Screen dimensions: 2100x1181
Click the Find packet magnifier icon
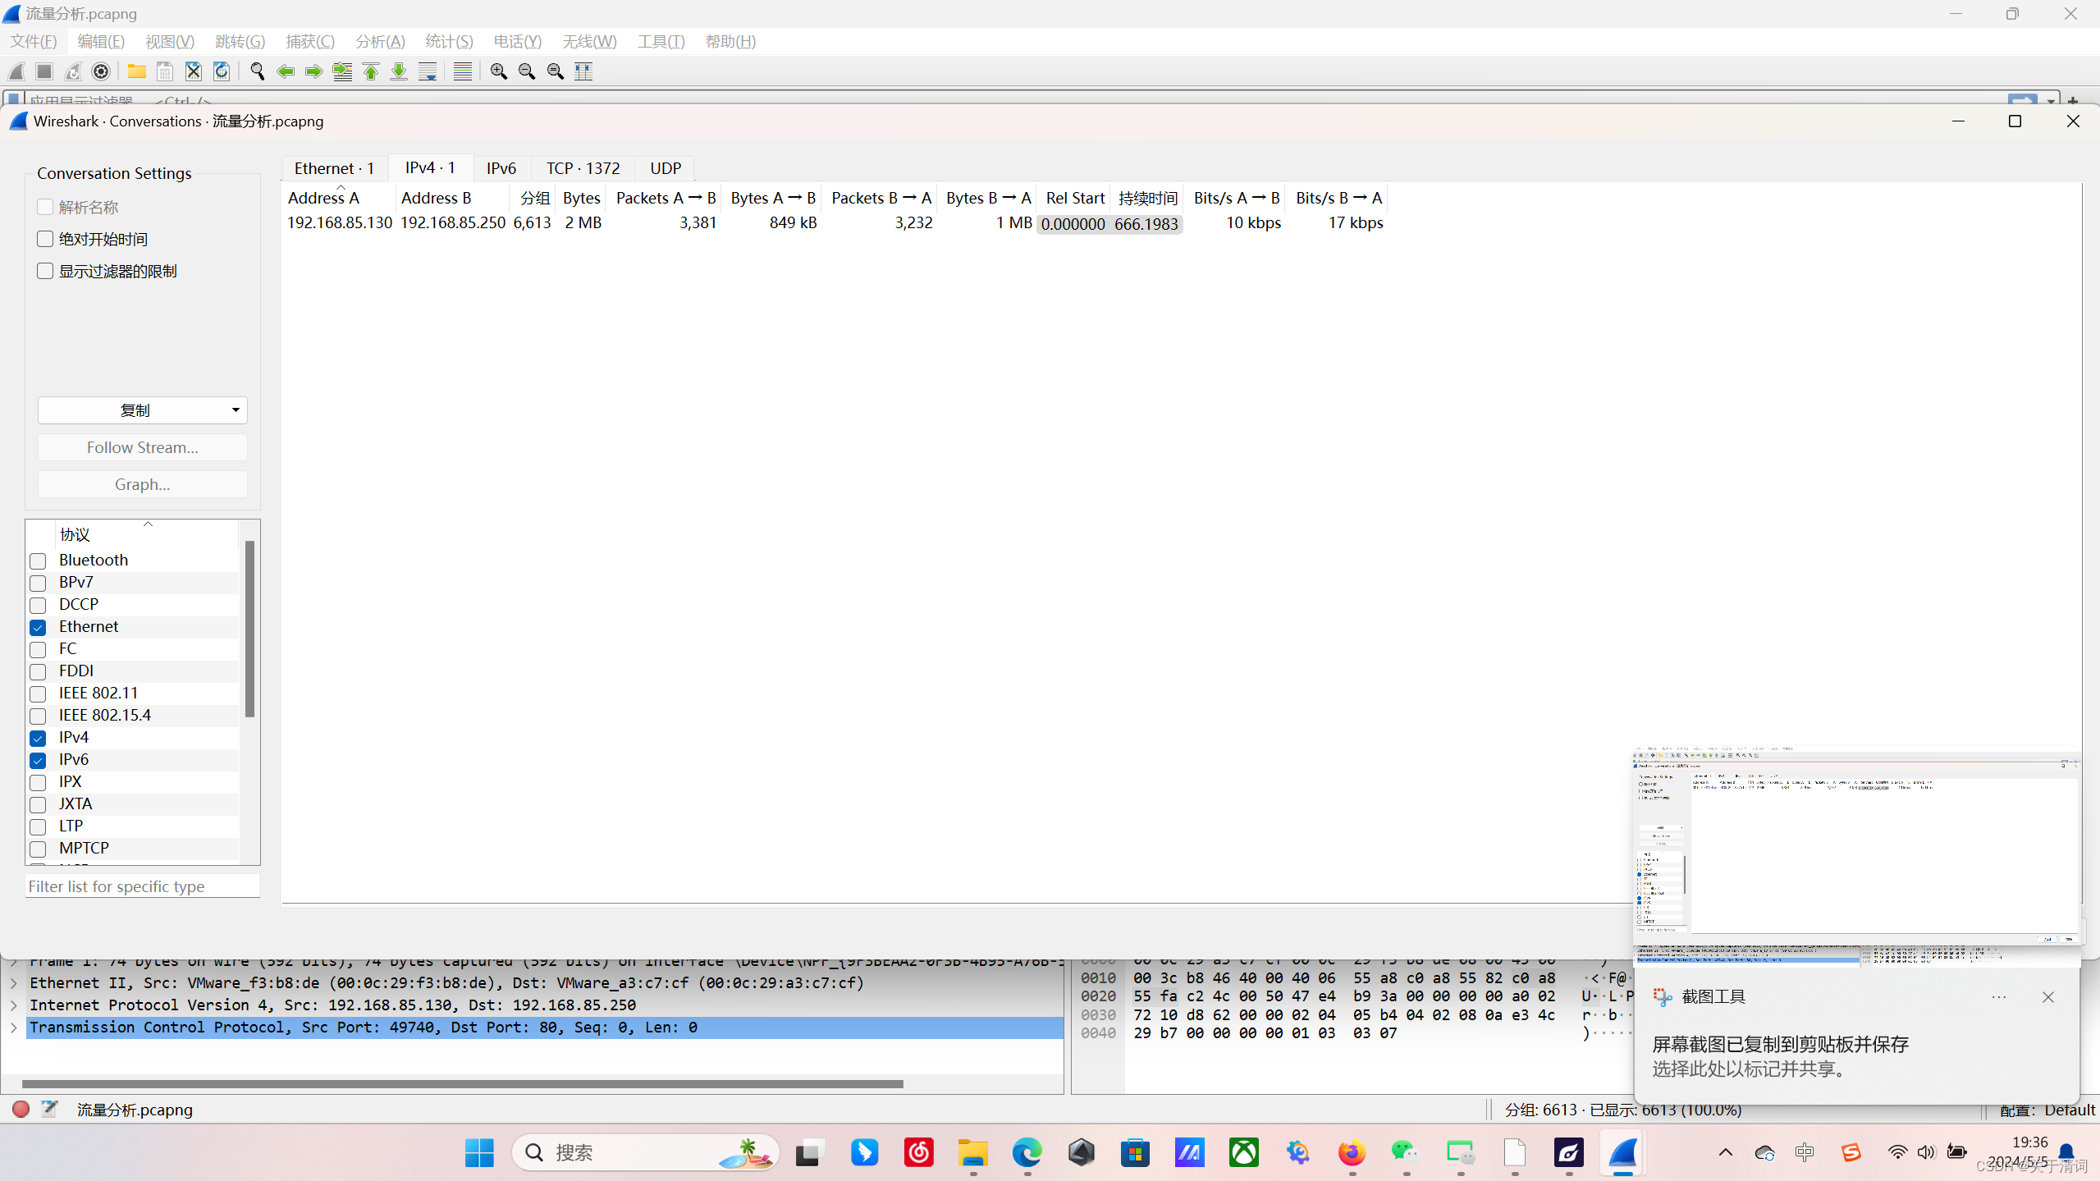(x=257, y=71)
